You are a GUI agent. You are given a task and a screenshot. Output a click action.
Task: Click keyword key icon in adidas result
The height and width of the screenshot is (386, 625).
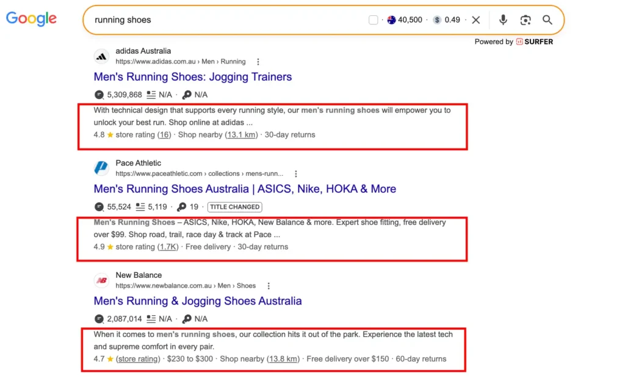pos(187,95)
